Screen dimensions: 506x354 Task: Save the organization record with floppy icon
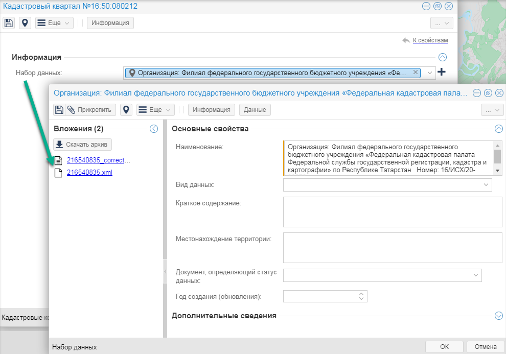click(x=59, y=110)
